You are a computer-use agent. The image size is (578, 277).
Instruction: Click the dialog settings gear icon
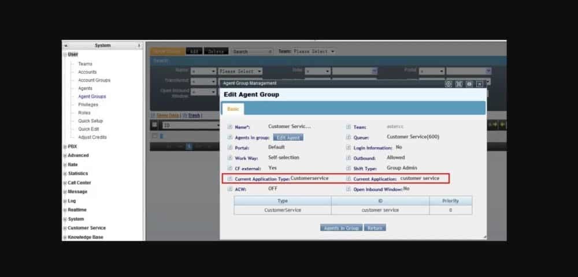[449, 84]
